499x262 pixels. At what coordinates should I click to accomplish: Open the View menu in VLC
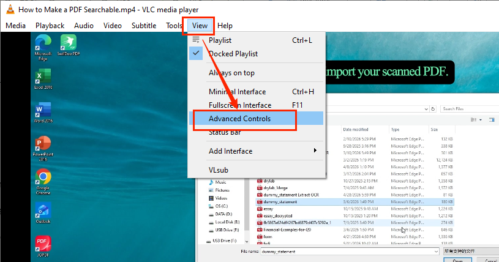click(x=200, y=26)
